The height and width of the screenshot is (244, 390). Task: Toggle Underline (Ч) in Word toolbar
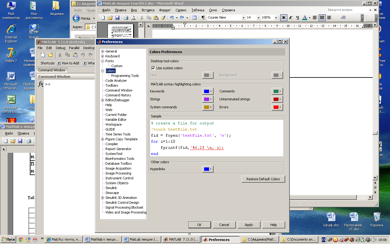pos(298,18)
